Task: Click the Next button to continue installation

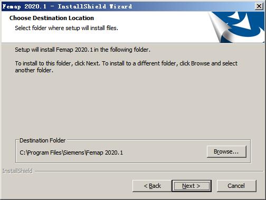Action: pos(192,186)
